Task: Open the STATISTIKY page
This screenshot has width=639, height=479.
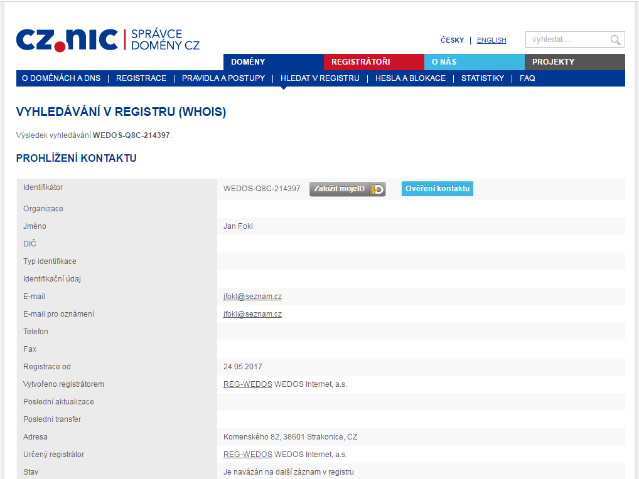Action: point(483,78)
